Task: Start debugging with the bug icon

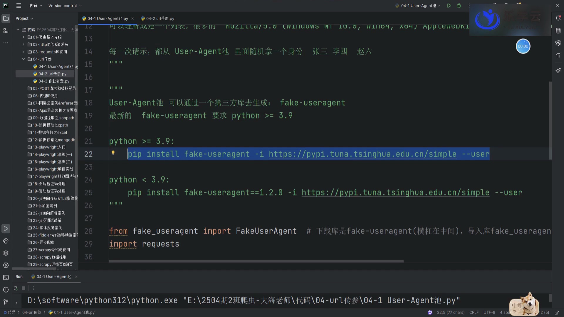Action: coord(459,6)
